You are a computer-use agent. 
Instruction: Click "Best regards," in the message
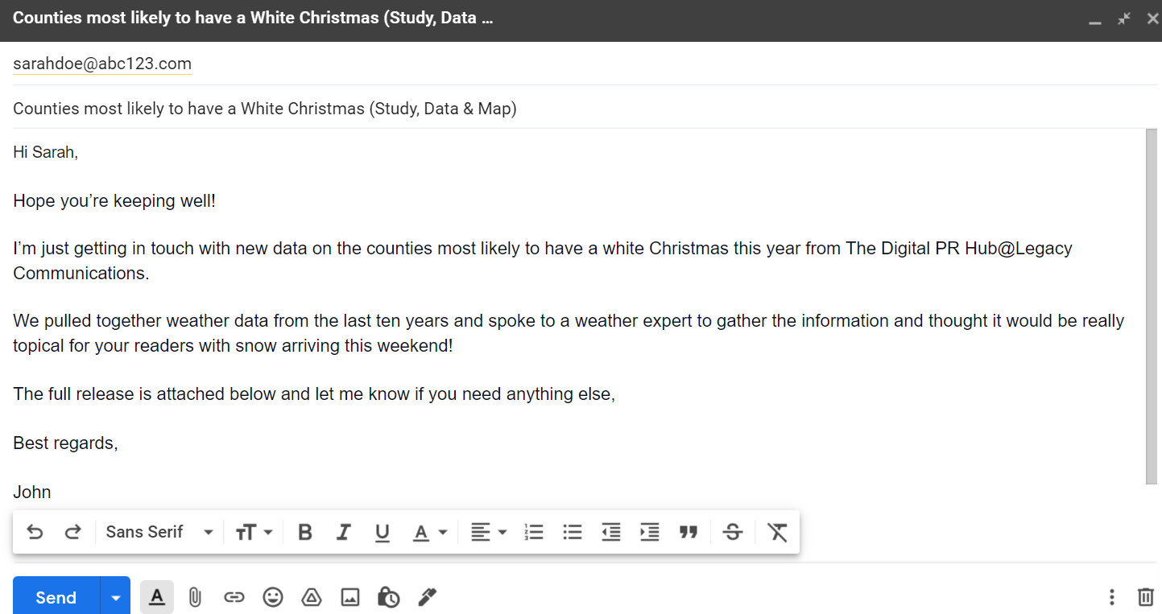click(66, 443)
